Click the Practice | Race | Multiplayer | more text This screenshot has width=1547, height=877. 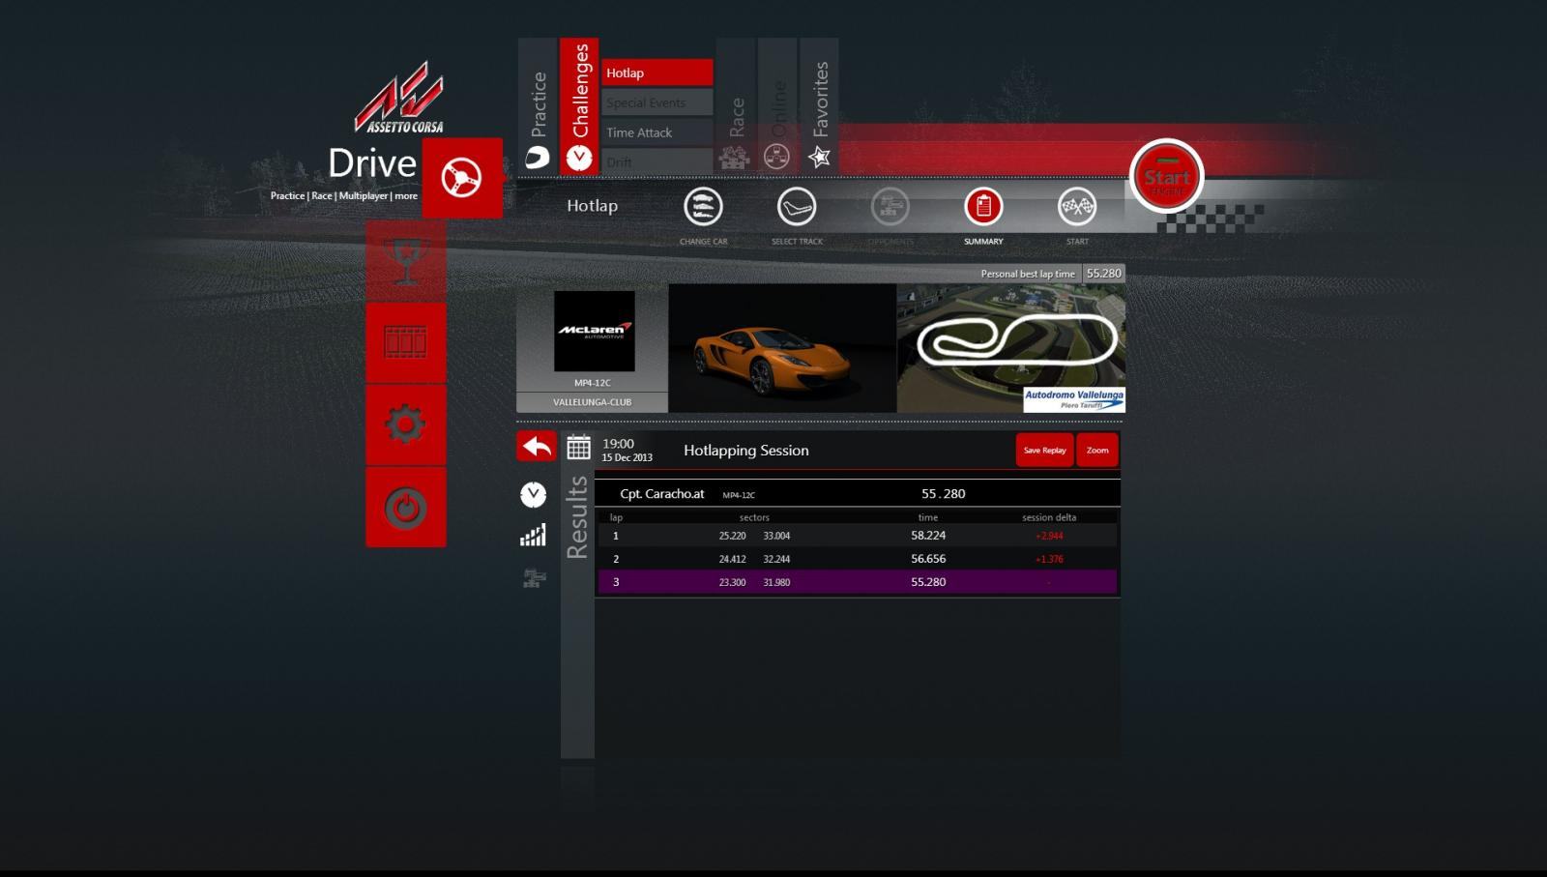(x=344, y=195)
